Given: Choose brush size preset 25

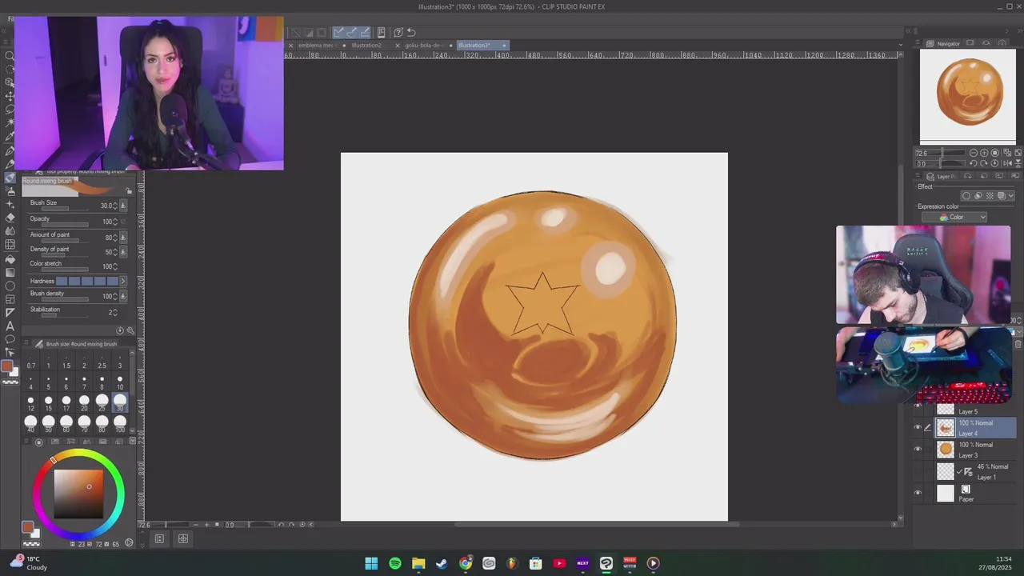Looking at the screenshot, I should 102,402.
